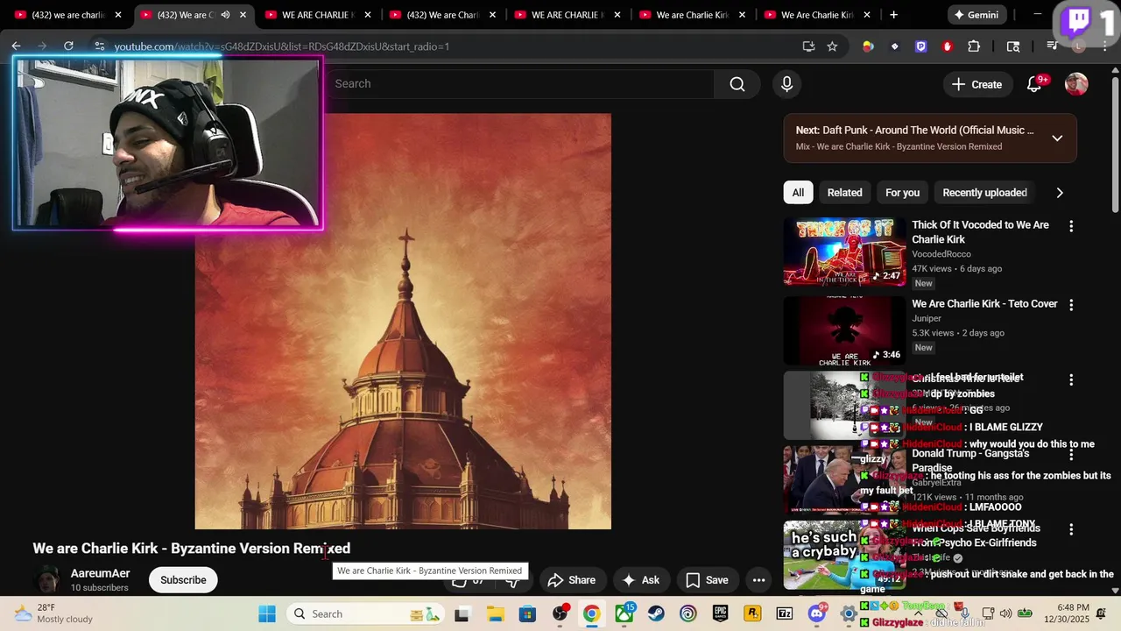Image resolution: width=1121 pixels, height=631 pixels.
Task: Open Discord from the taskbar
Action: click(x=817, y=613)
